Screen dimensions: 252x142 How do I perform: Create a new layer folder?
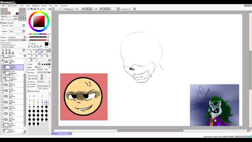9,50
